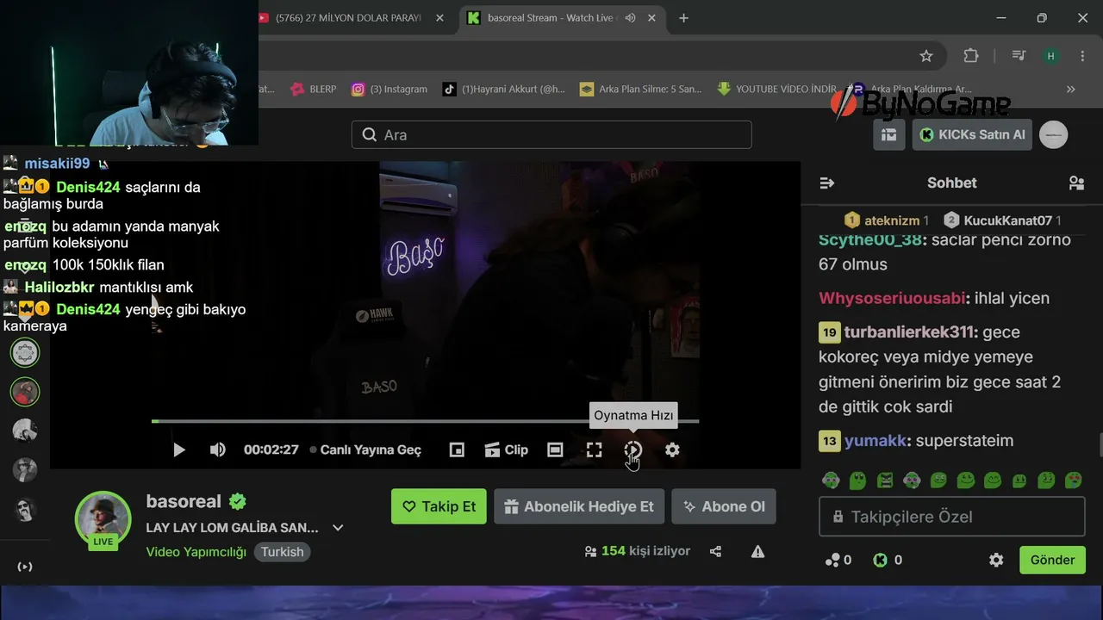Image resolution: width=1103 pixels, height=620 pixels.
Task: Open the user profile avatar menu
Action: coord(1054,134)
